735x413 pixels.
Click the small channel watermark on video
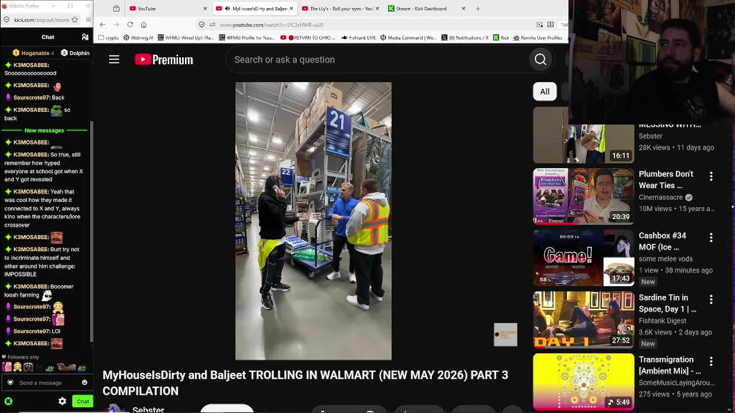pos(505,335)
